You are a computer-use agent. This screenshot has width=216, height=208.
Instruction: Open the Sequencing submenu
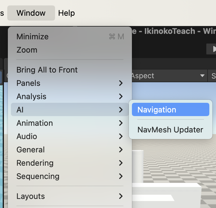[38, 176]
